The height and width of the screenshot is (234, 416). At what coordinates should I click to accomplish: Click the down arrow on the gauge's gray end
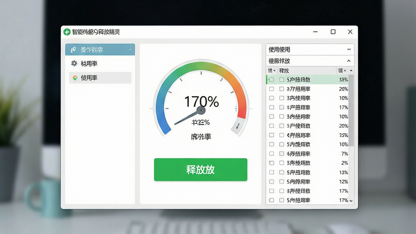238,126
